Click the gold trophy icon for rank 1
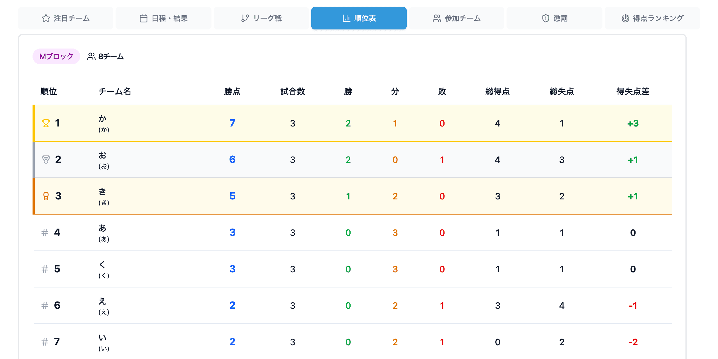Image resolution: width=718 pixels, height=359 pixels. [x=46, y=123]
